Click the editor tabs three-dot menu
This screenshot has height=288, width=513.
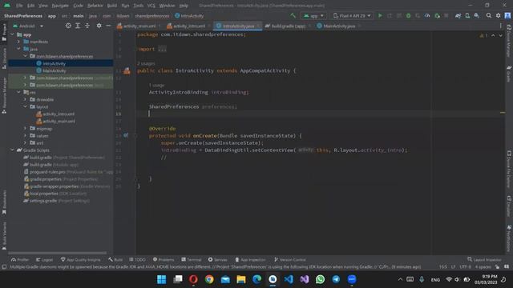coord(500,26)
